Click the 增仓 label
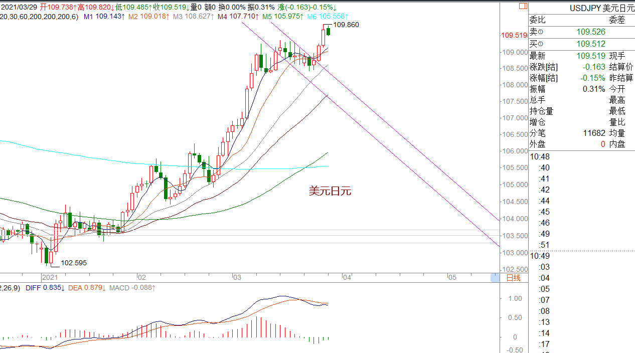The image size is (635, 353). click(538, 122)
